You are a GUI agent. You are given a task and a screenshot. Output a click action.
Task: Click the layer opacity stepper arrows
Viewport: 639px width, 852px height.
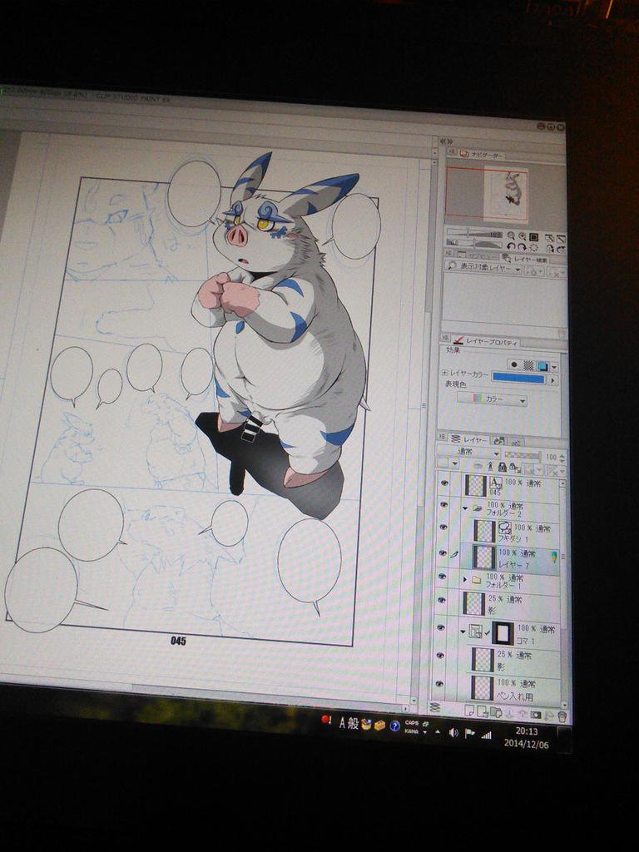pyautogui.click(x=562, y=458)
